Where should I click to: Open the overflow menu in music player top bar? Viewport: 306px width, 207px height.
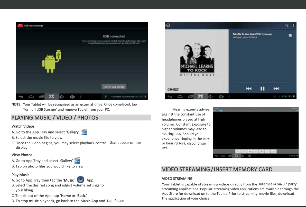click(x=293, y=25)
